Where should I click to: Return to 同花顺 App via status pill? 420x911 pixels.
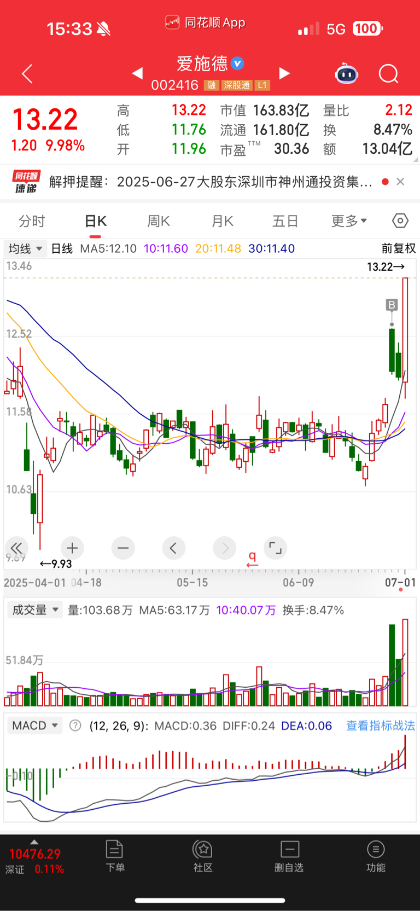click(x=205, y=22)
